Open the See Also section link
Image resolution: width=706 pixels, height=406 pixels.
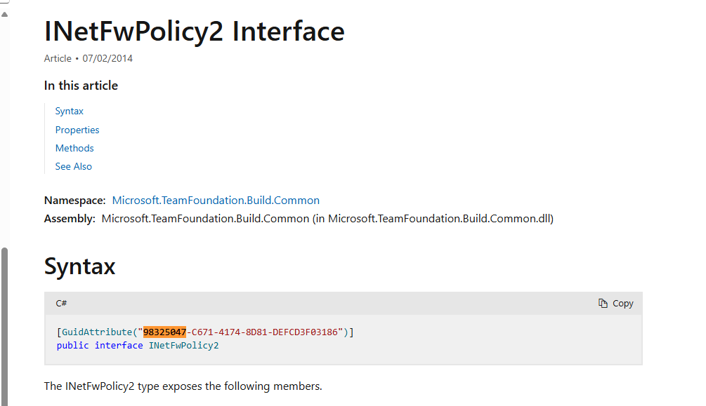click(x=73, y=166)
